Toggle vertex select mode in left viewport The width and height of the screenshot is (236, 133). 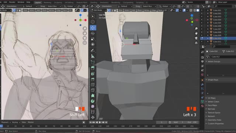click(14, 10)
